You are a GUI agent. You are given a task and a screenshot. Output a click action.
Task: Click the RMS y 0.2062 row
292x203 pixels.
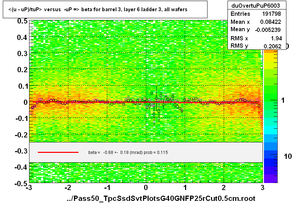(x=256, y=46)
